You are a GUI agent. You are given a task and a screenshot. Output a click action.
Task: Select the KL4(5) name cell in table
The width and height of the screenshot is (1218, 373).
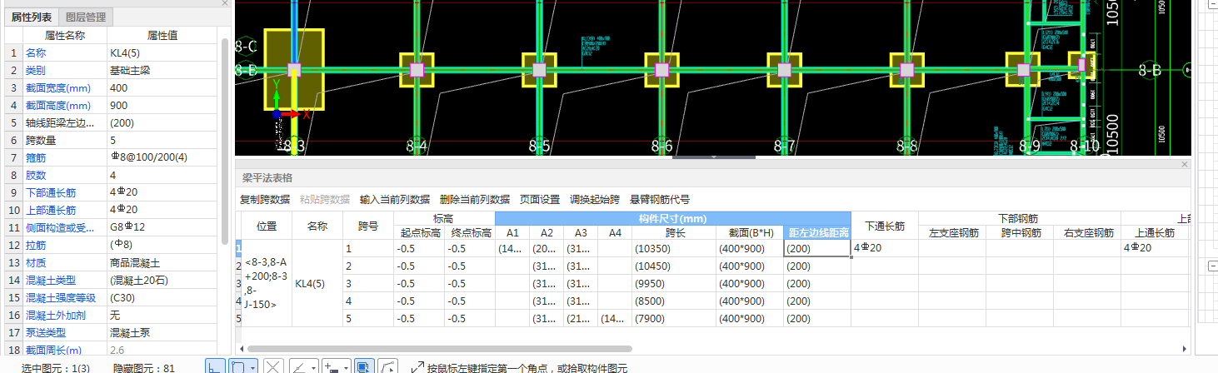[x=317, y=283]
